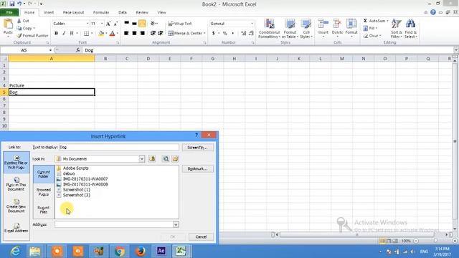Screen dimensions: 459x258
Task: Click the Browse for File icon
Action: coord(175,159)
